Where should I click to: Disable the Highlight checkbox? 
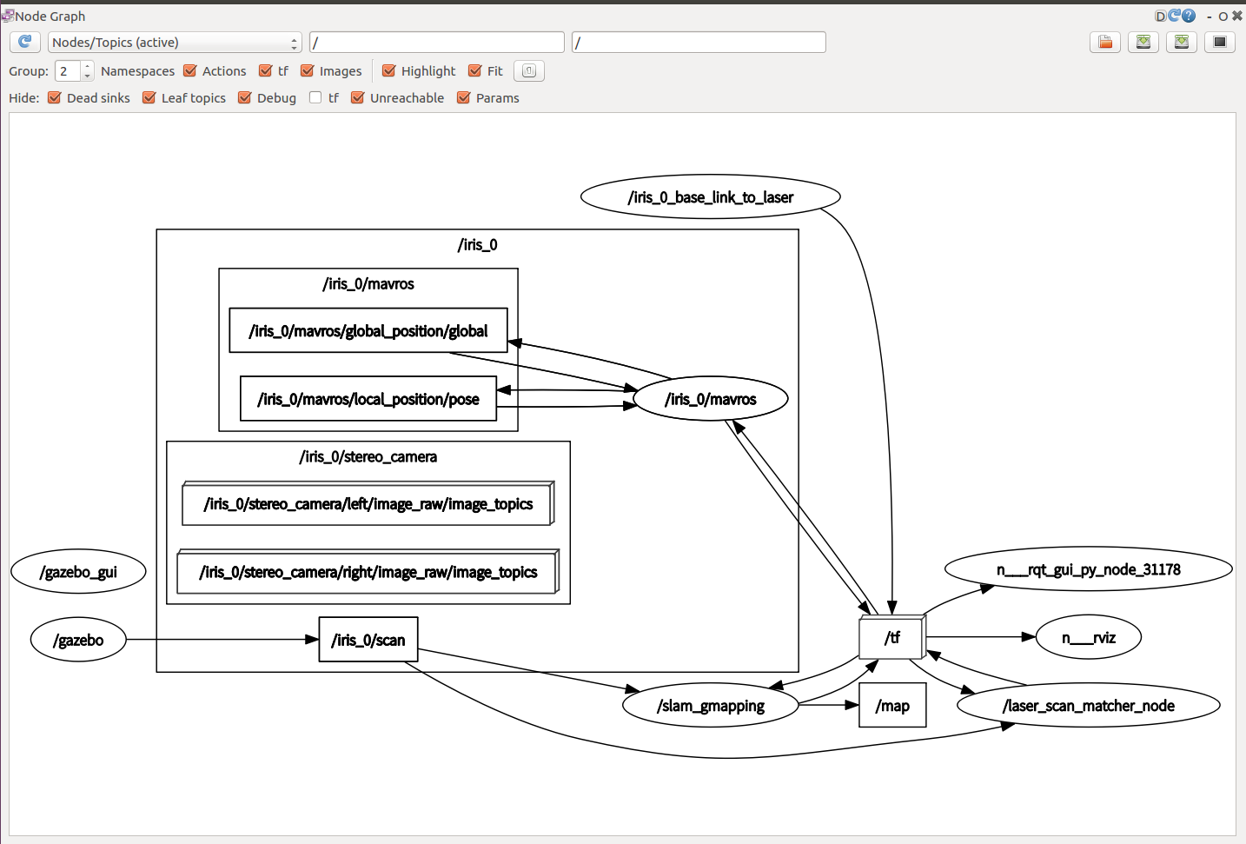388,70
